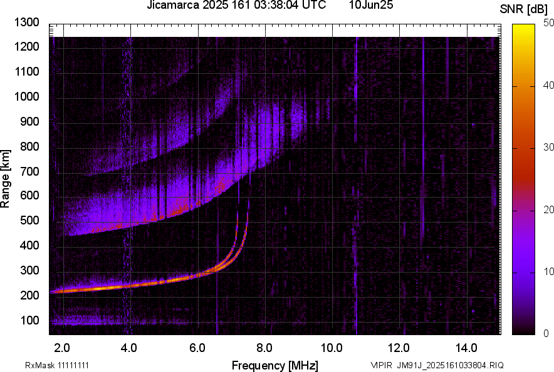This screenshot has height=372, width=554.
Task: Click the colorbar tick value 0
Action: coord(546,333)
